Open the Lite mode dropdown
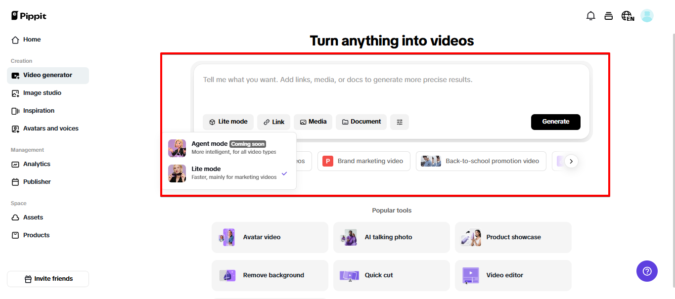Screen dimensions: 675x299 [228, 122]
